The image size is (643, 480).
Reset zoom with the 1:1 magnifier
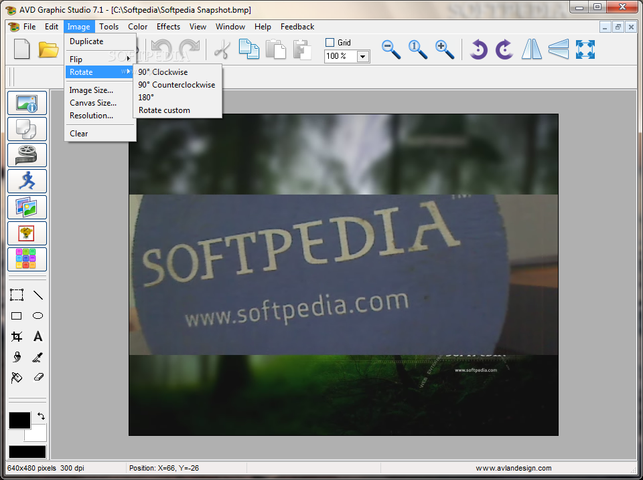[x=418, y=49]
